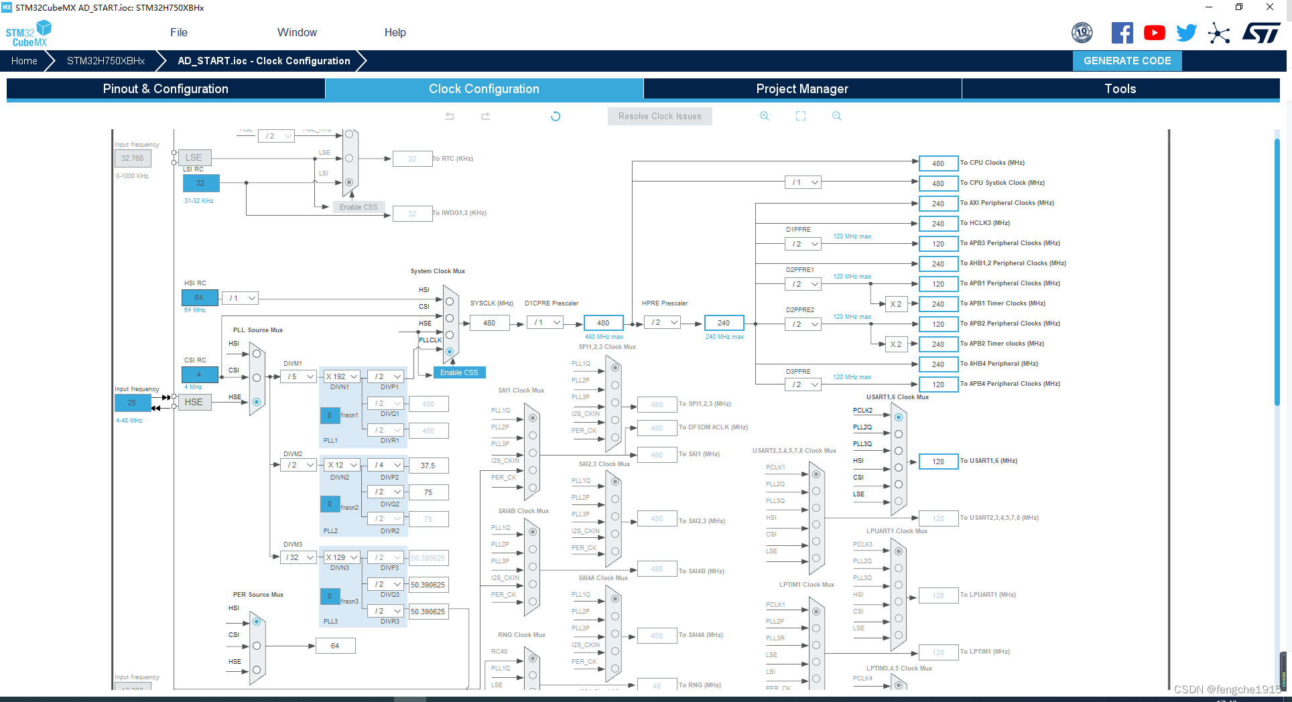The width and height of the screenshot is (1292, 702).
Task: Click the 10-year anniversary badge icon
Action: 1082,33
